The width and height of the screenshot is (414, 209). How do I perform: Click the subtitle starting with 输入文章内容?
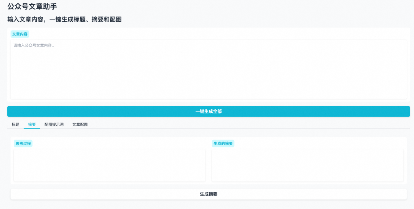pos(64,19)
